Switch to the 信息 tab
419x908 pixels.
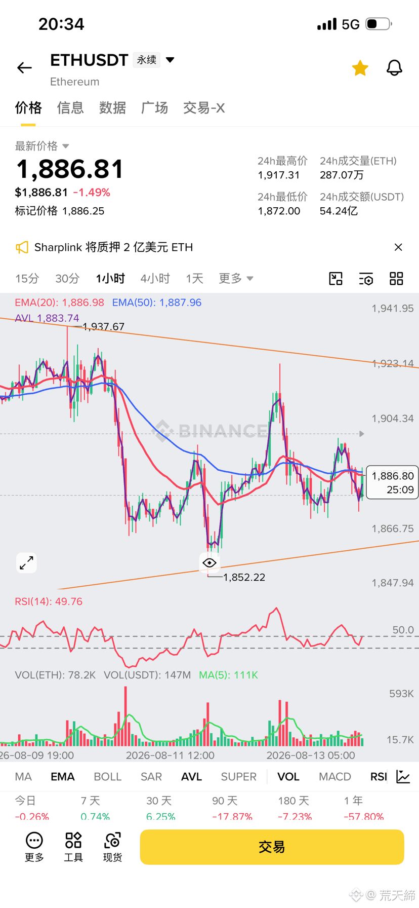70,108
